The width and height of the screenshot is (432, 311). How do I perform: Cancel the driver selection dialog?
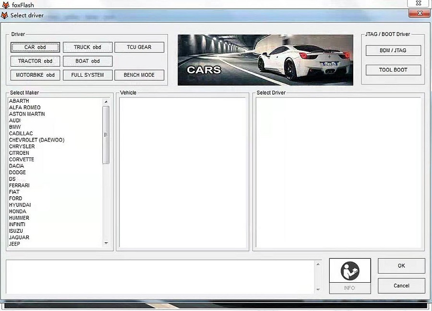click(401, 286)
